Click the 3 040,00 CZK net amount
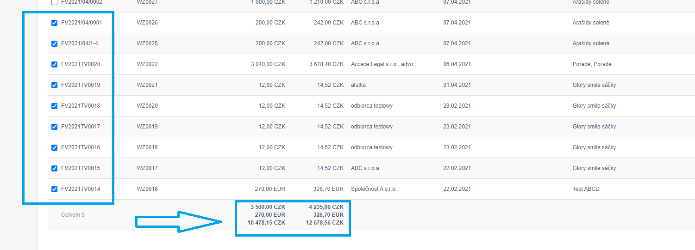This screenshot has width=695, height=250. coord(268,64)
